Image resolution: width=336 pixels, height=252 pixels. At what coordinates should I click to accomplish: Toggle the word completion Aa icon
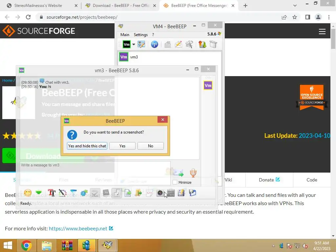[106, 193]
